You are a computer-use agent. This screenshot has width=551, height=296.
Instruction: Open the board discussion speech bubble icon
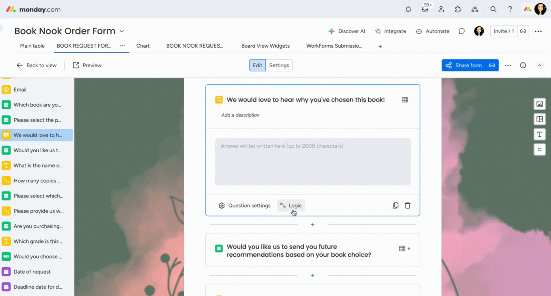point(461,31)
